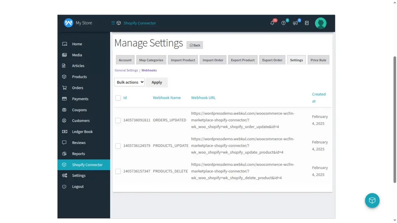
Task: Open the Bulk actions dropdown
Action: coord(129,82)
